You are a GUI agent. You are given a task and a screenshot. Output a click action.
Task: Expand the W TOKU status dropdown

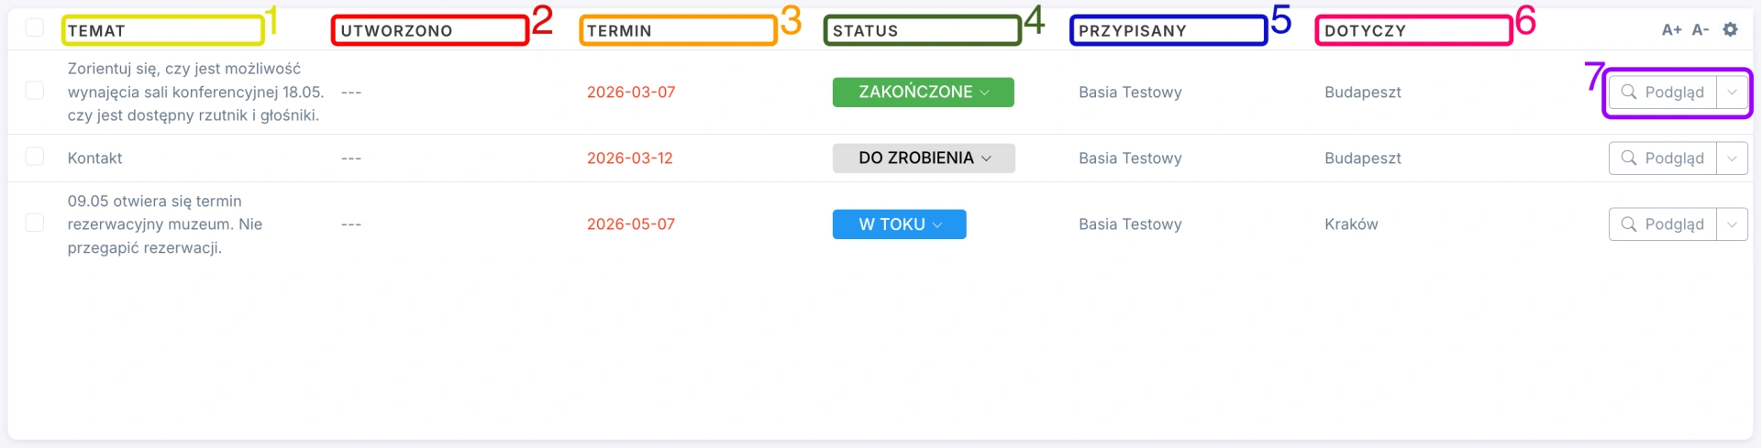[x=899, y=224]
